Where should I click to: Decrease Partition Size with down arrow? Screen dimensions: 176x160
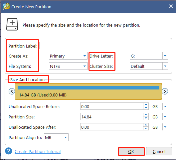coord(146,118)
